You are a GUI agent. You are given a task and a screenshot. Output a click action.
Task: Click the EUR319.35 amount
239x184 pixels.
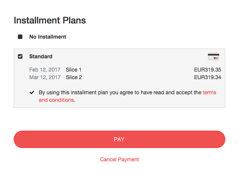[x=207, y=70]
